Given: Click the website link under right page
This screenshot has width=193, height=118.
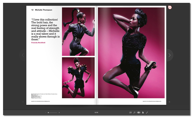Looking at the screenshot, I should click(152, 101).
